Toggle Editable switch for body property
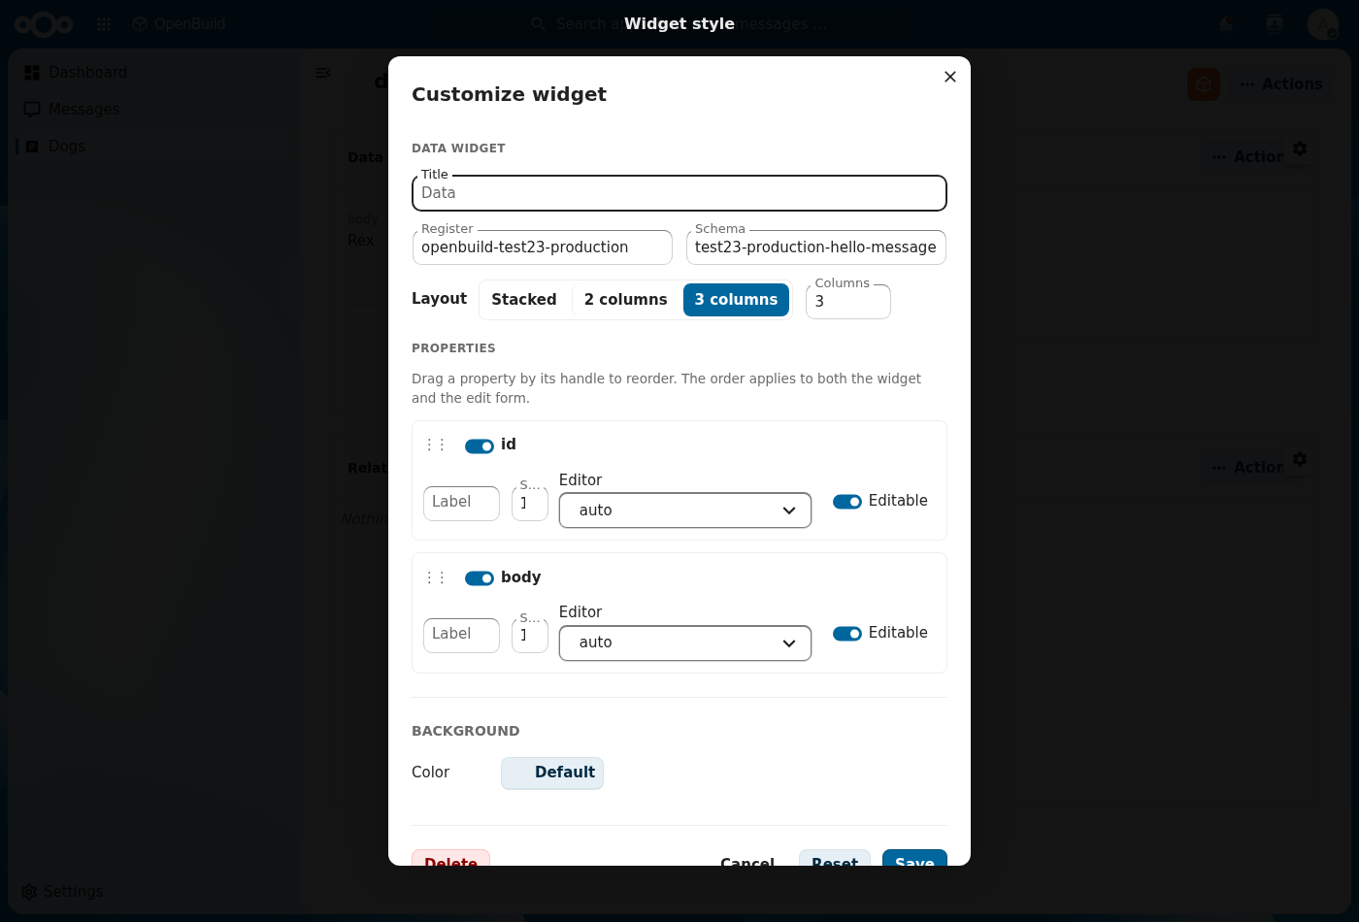Image resolution: width=1359 pixels, height=922 pixels. (847, 634)
